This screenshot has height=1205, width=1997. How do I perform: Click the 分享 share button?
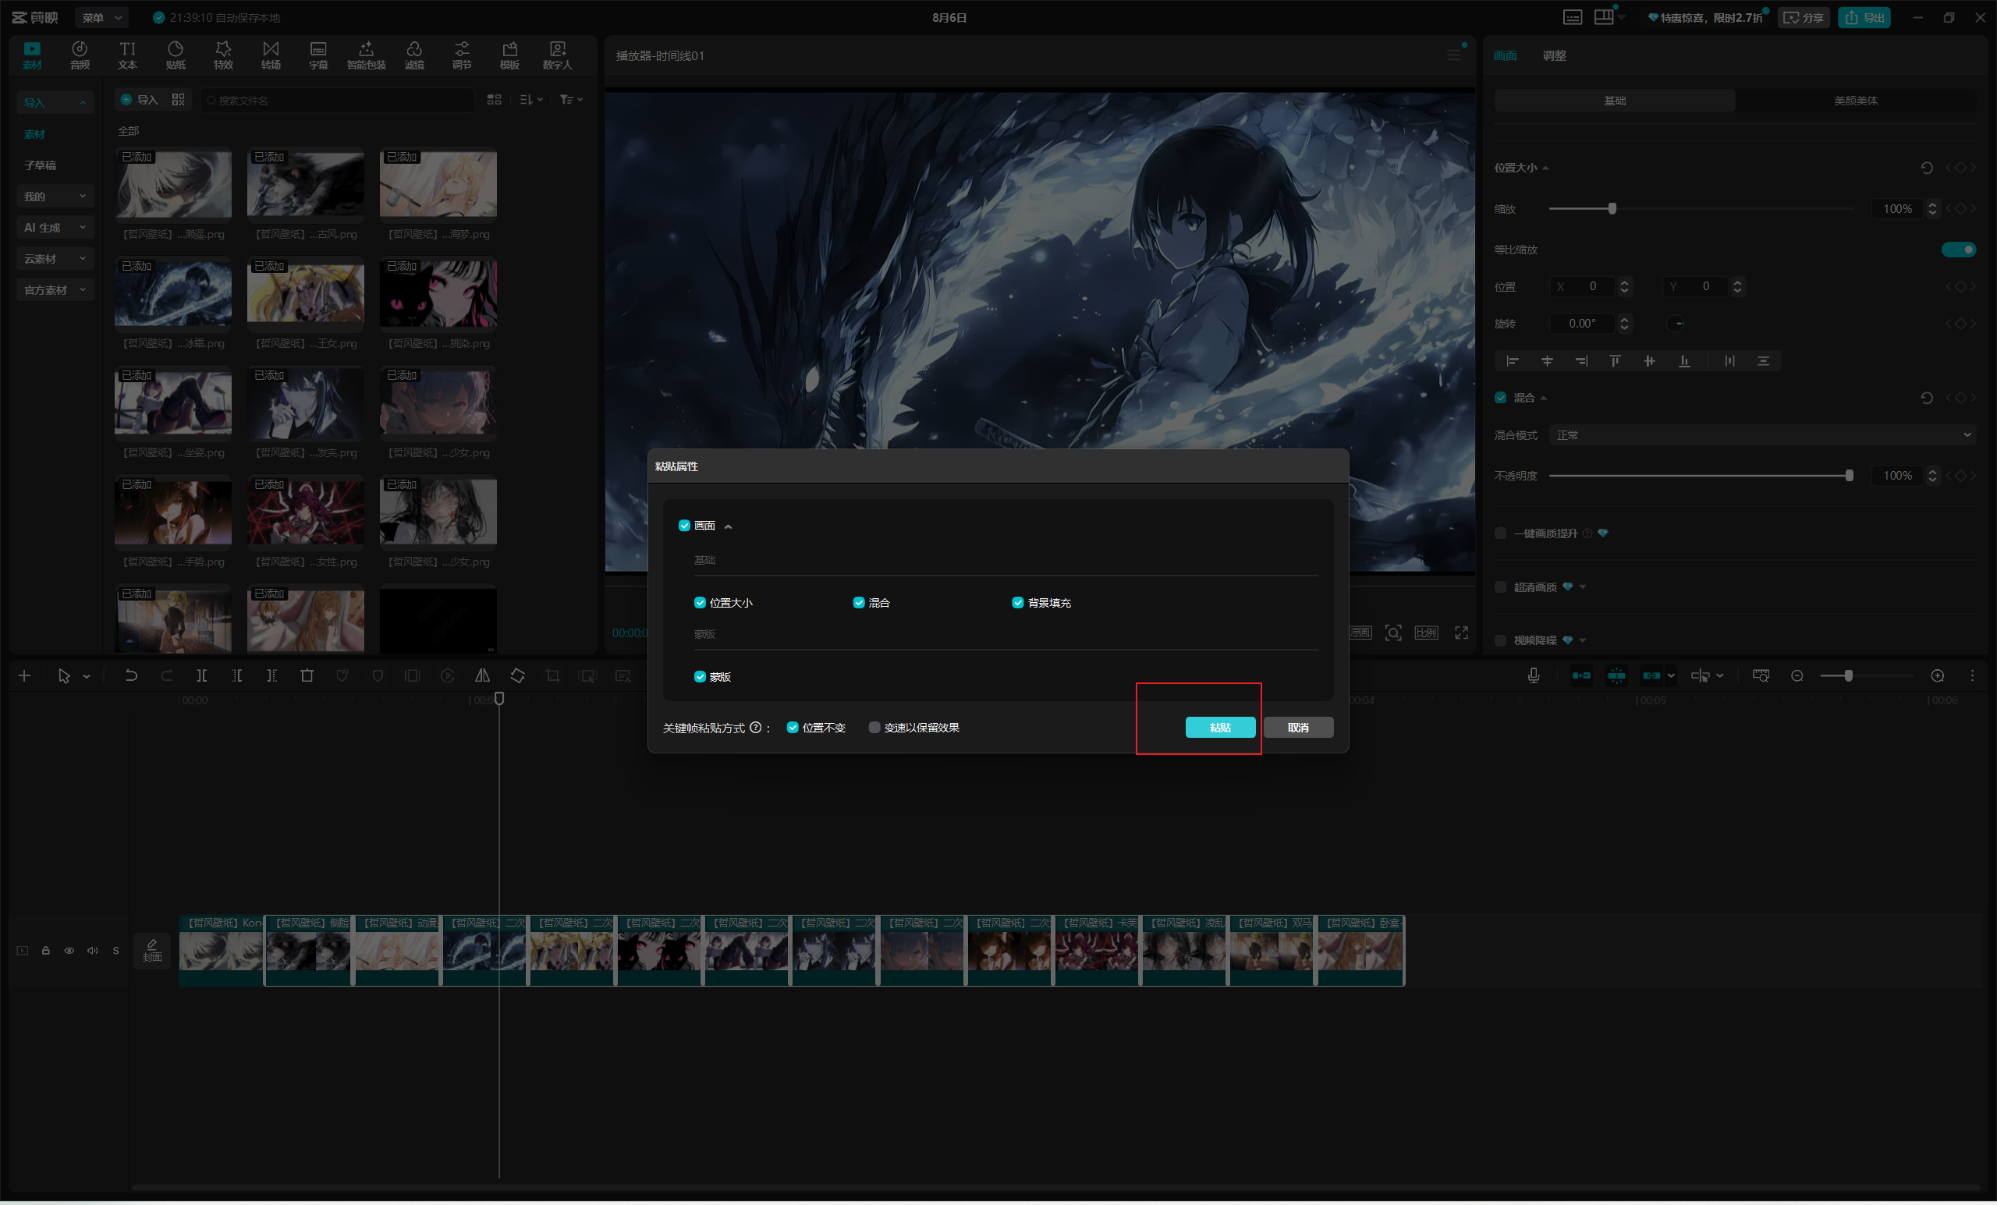tap(1804, 17)
